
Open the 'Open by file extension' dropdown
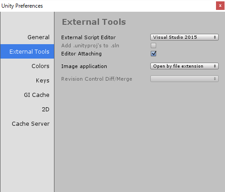(x=184, y=66)
